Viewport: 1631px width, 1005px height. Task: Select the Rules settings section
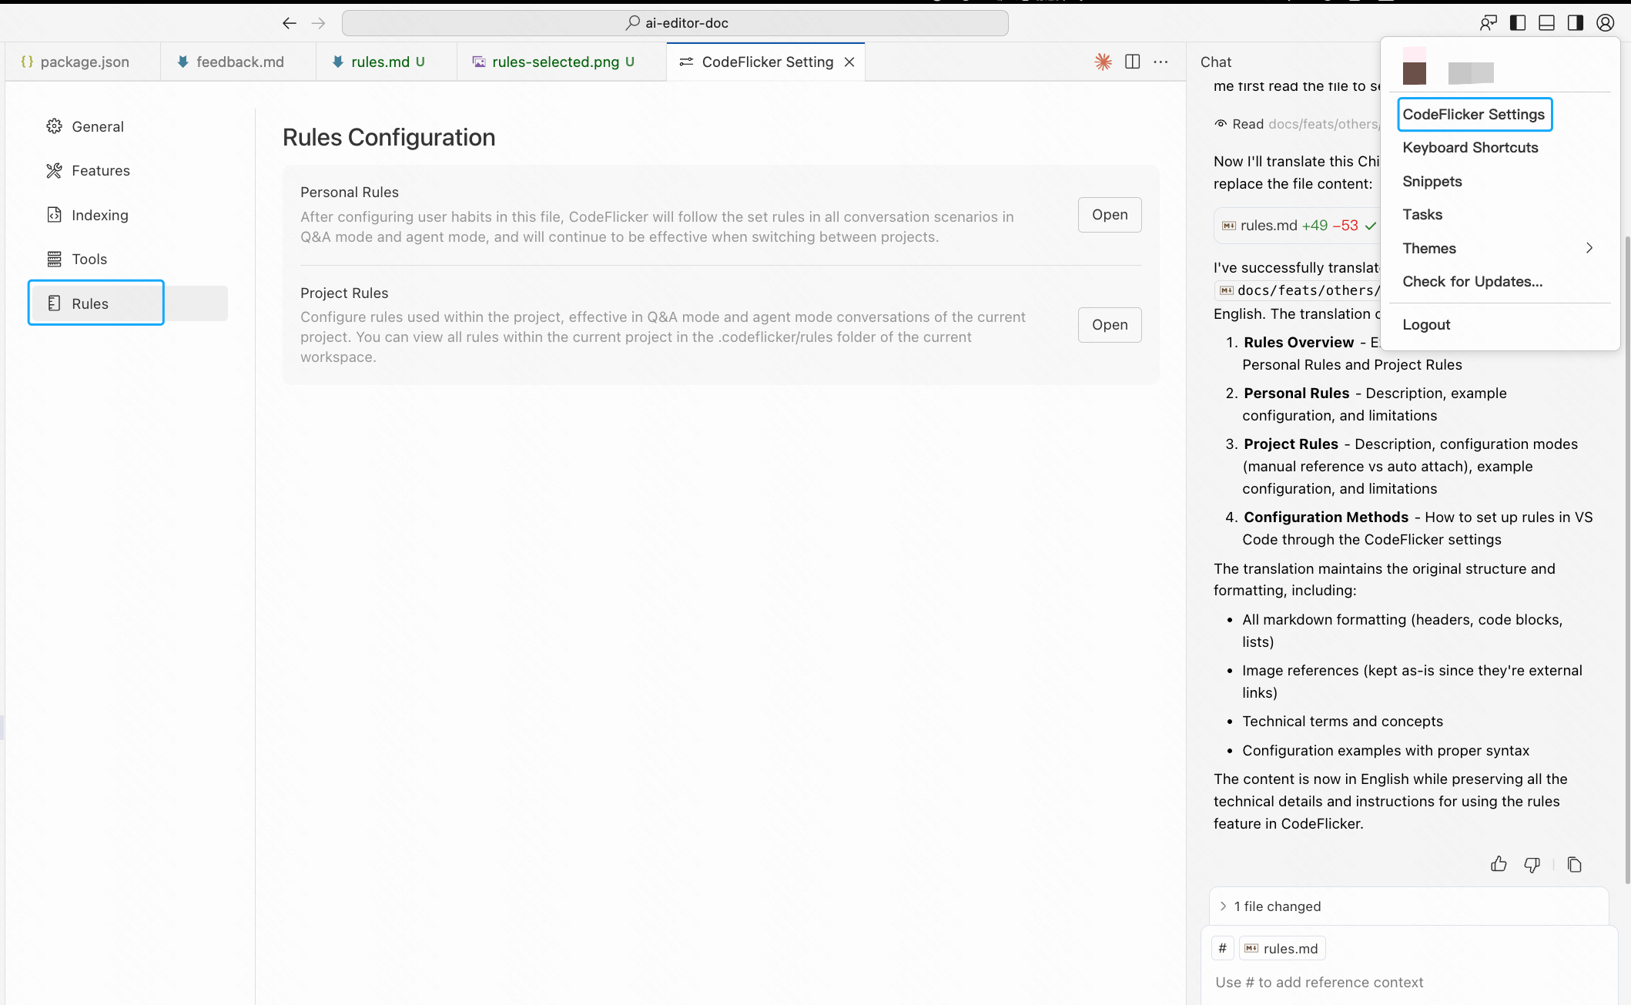(129, 303)
